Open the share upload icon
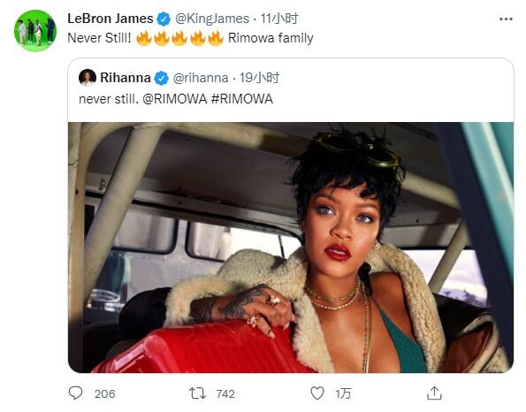Screen dimensions: 526x412 [x=434, y=393]
